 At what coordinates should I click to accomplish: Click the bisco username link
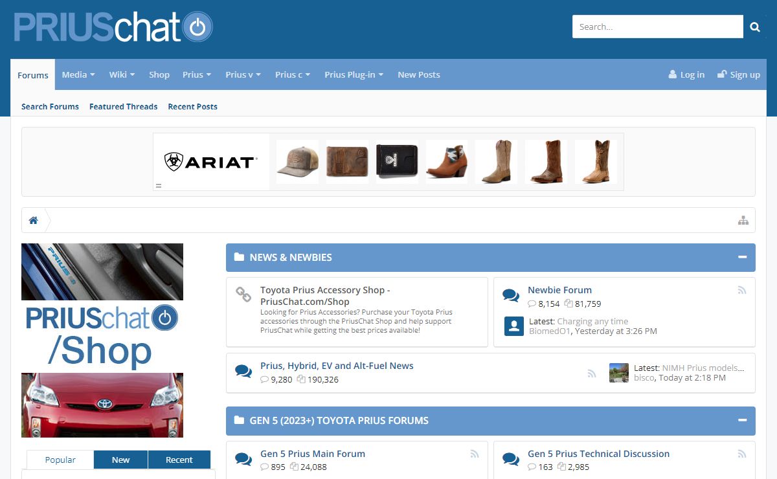pos(644,377)
